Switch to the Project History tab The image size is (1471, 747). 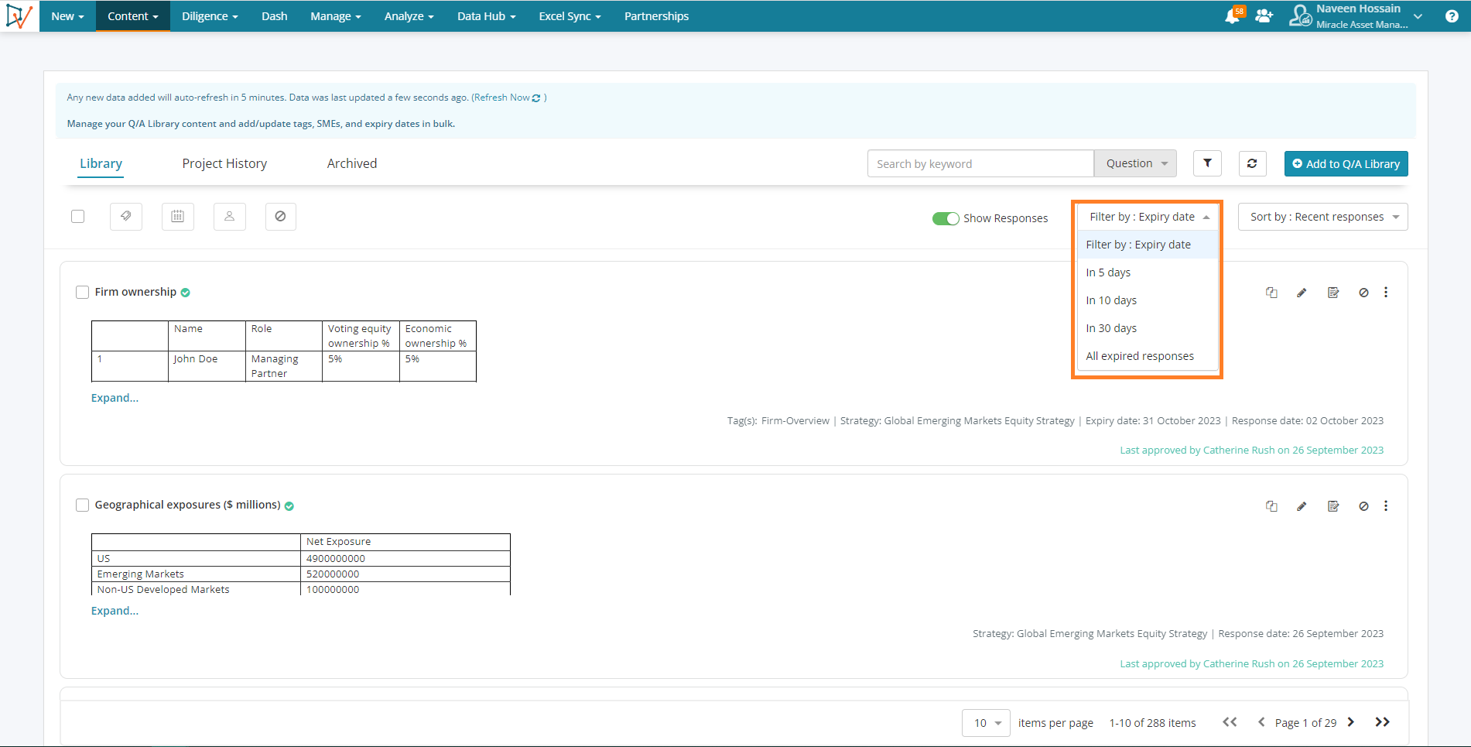[224, 163]
